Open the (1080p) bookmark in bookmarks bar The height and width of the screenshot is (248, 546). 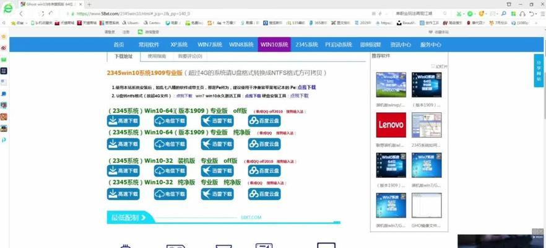point(520,23)
